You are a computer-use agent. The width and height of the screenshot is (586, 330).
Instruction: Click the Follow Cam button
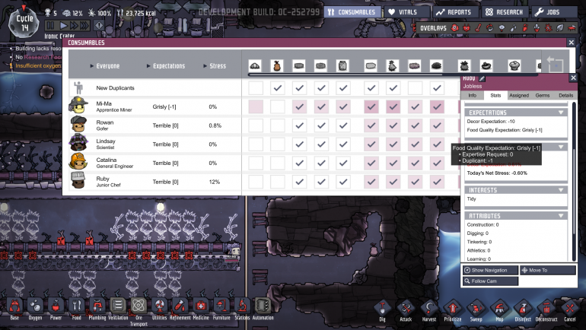tap(490, 281)
